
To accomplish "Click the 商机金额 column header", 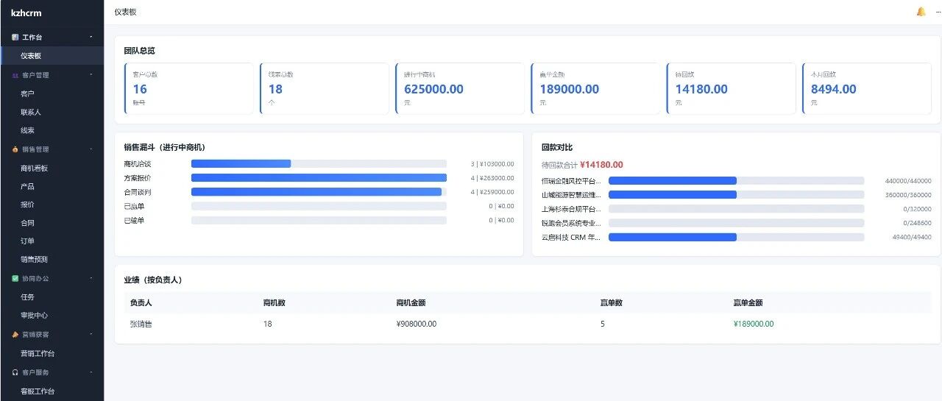I will point(411,302).
